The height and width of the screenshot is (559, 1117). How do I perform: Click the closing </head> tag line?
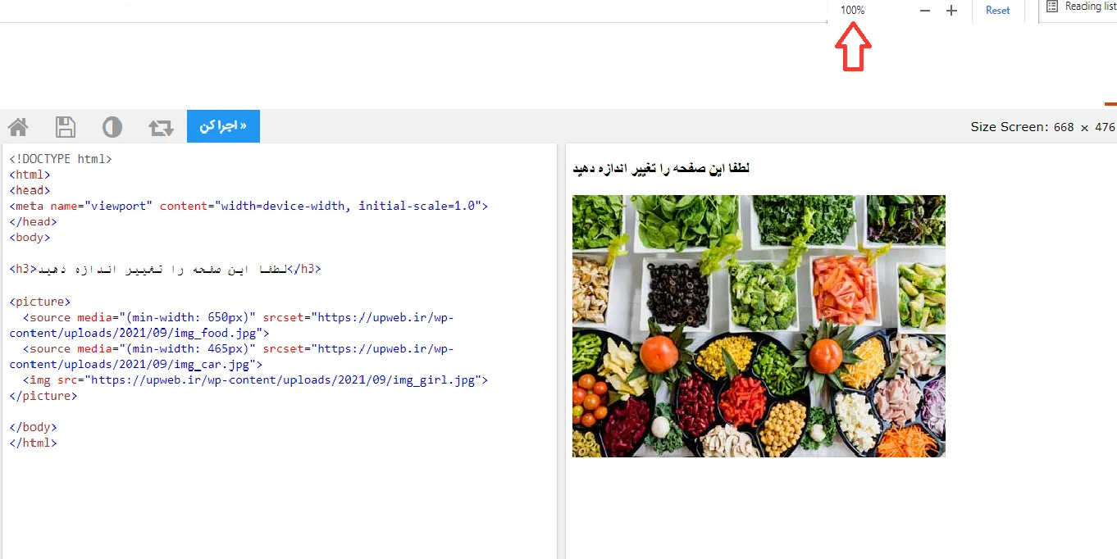click(x=33, y=221)
